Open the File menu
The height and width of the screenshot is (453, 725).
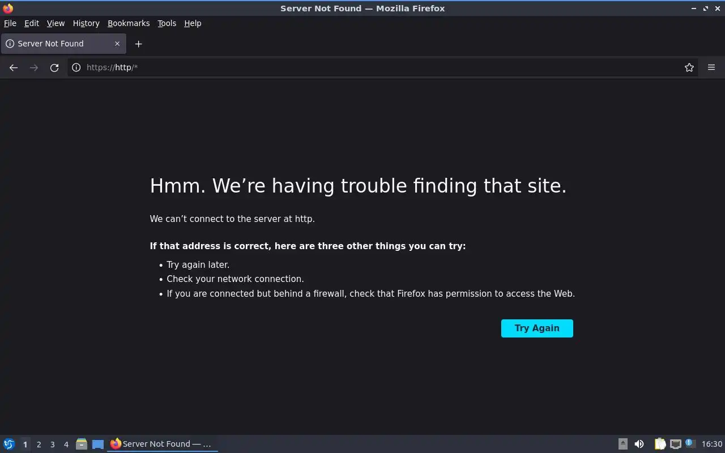(x=10, y=23)
